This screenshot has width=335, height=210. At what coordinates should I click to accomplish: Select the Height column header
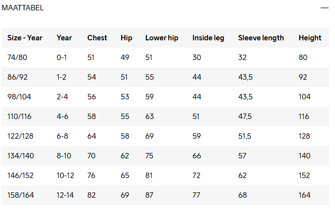click(x=310, y=38)
